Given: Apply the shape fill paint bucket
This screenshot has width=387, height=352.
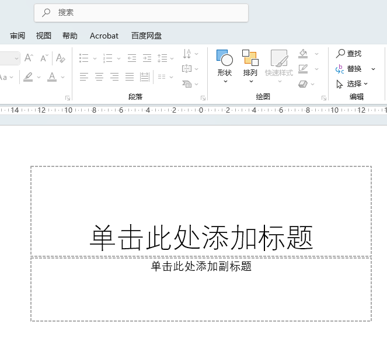Looking at the screenshot, I should coord(303,54).
